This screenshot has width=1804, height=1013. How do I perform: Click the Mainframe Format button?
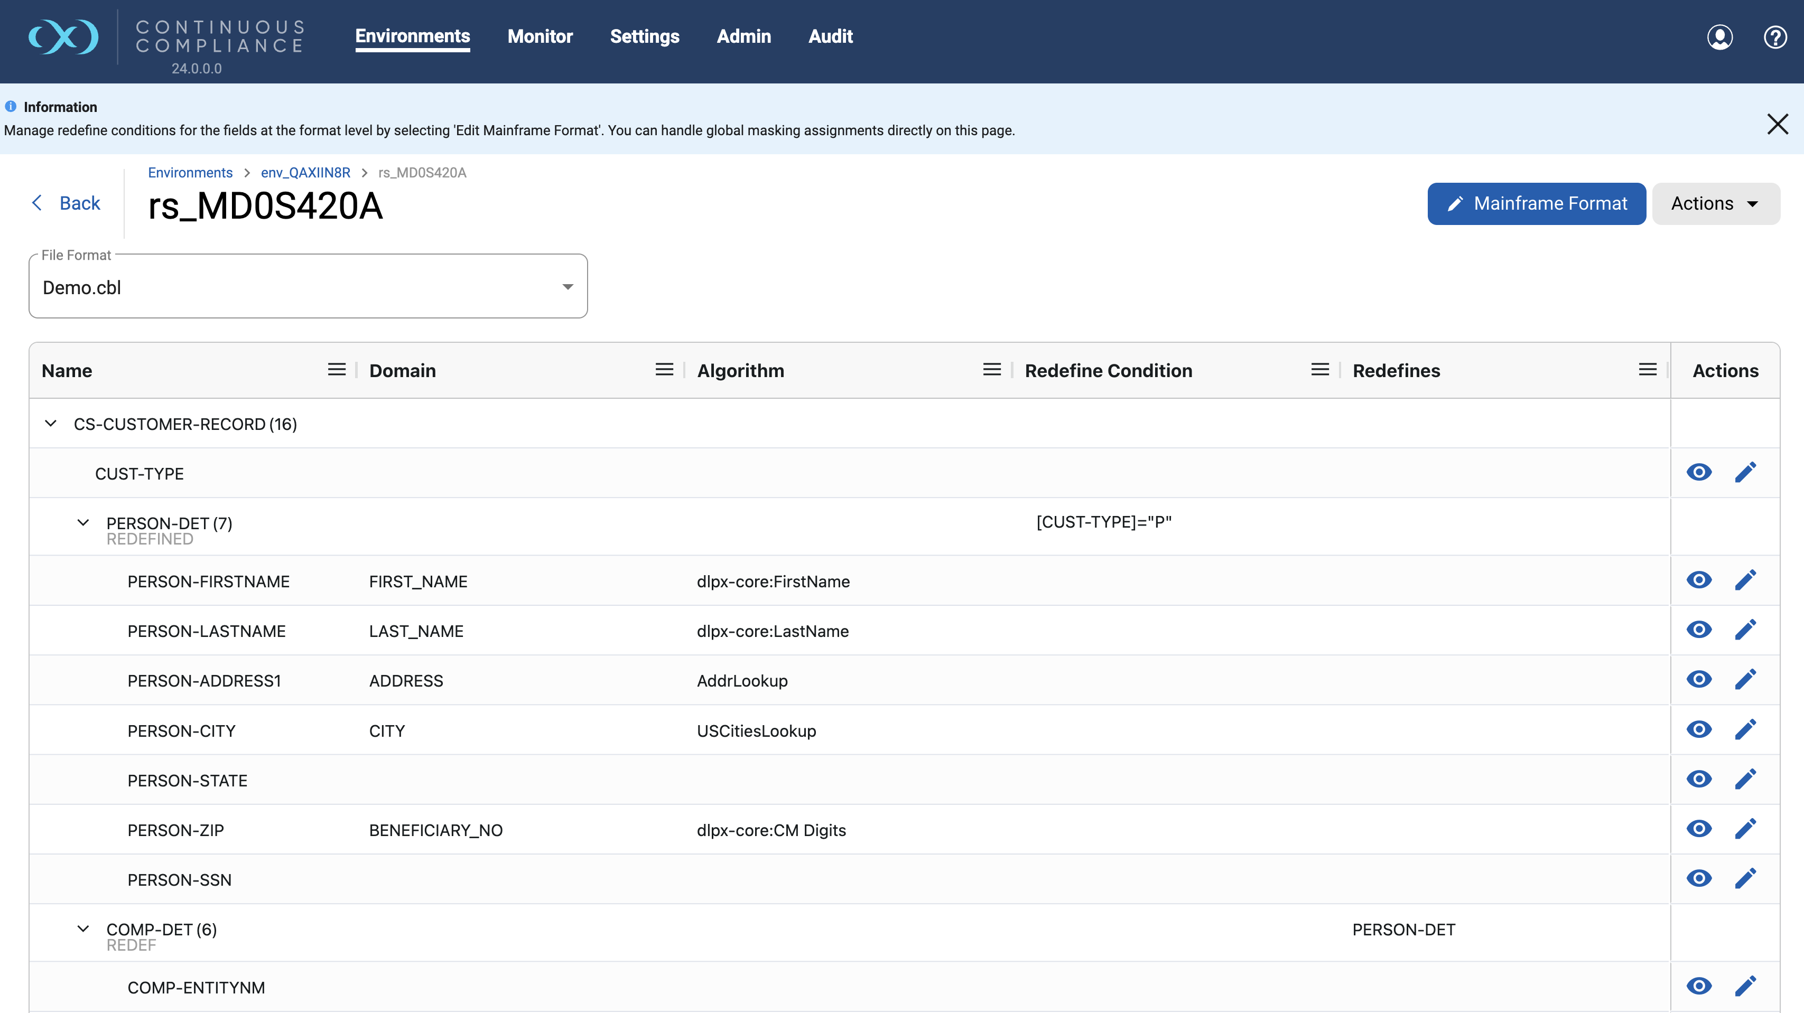(x=1537, y=204)
